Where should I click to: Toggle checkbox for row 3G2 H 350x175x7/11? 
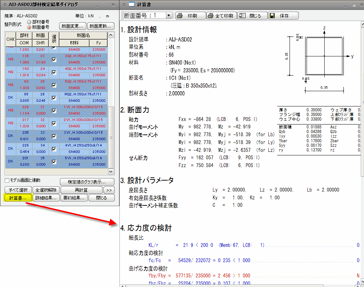54,60
